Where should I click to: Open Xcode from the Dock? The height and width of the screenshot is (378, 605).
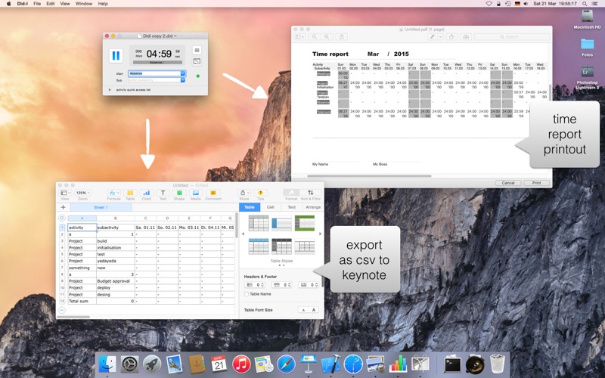[x=330, y=364]
